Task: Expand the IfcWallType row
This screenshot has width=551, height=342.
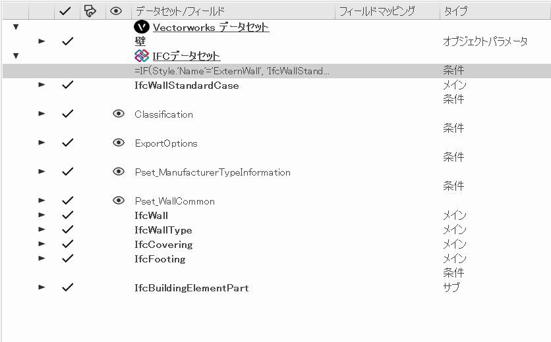Action: click(x=42, y=230)
